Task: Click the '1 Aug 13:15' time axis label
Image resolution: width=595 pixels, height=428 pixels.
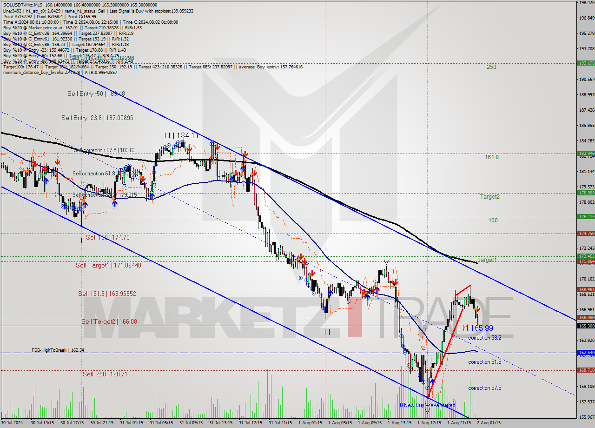Action: (399, 423)
